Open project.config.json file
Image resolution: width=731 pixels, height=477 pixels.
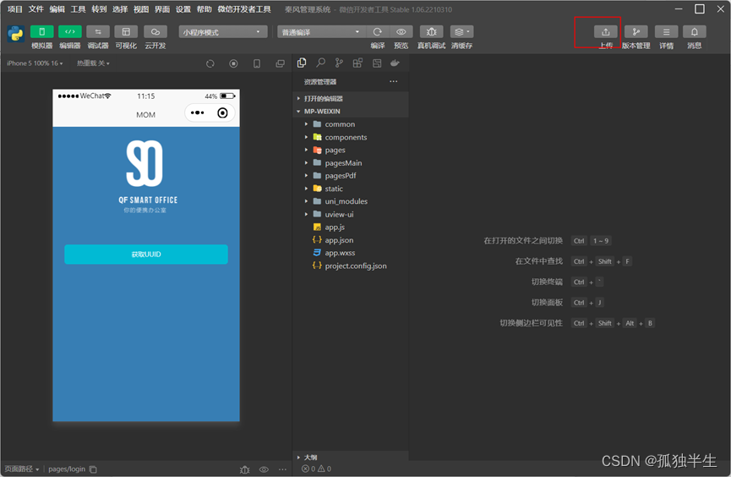pyautogui.click(x=350, y=266)
